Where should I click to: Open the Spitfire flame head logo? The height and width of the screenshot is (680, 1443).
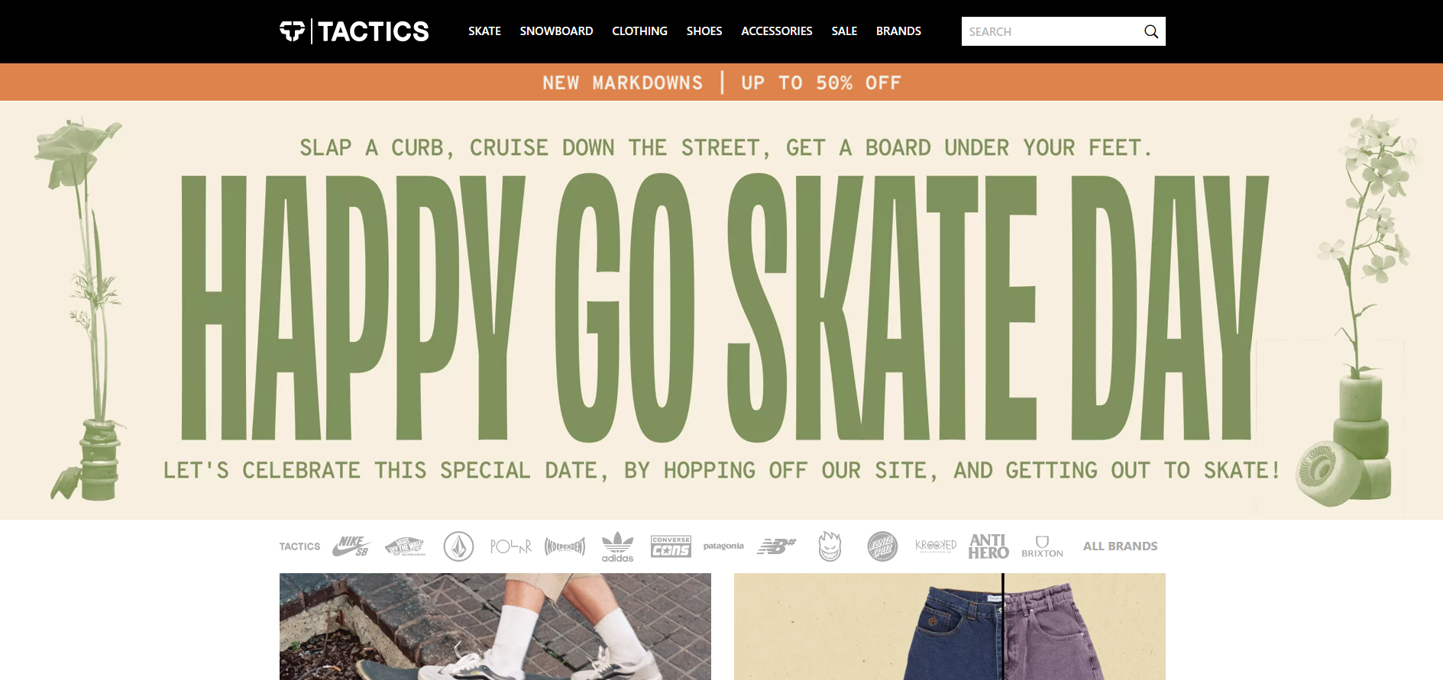pyautogui.click(x=830, y=546)
